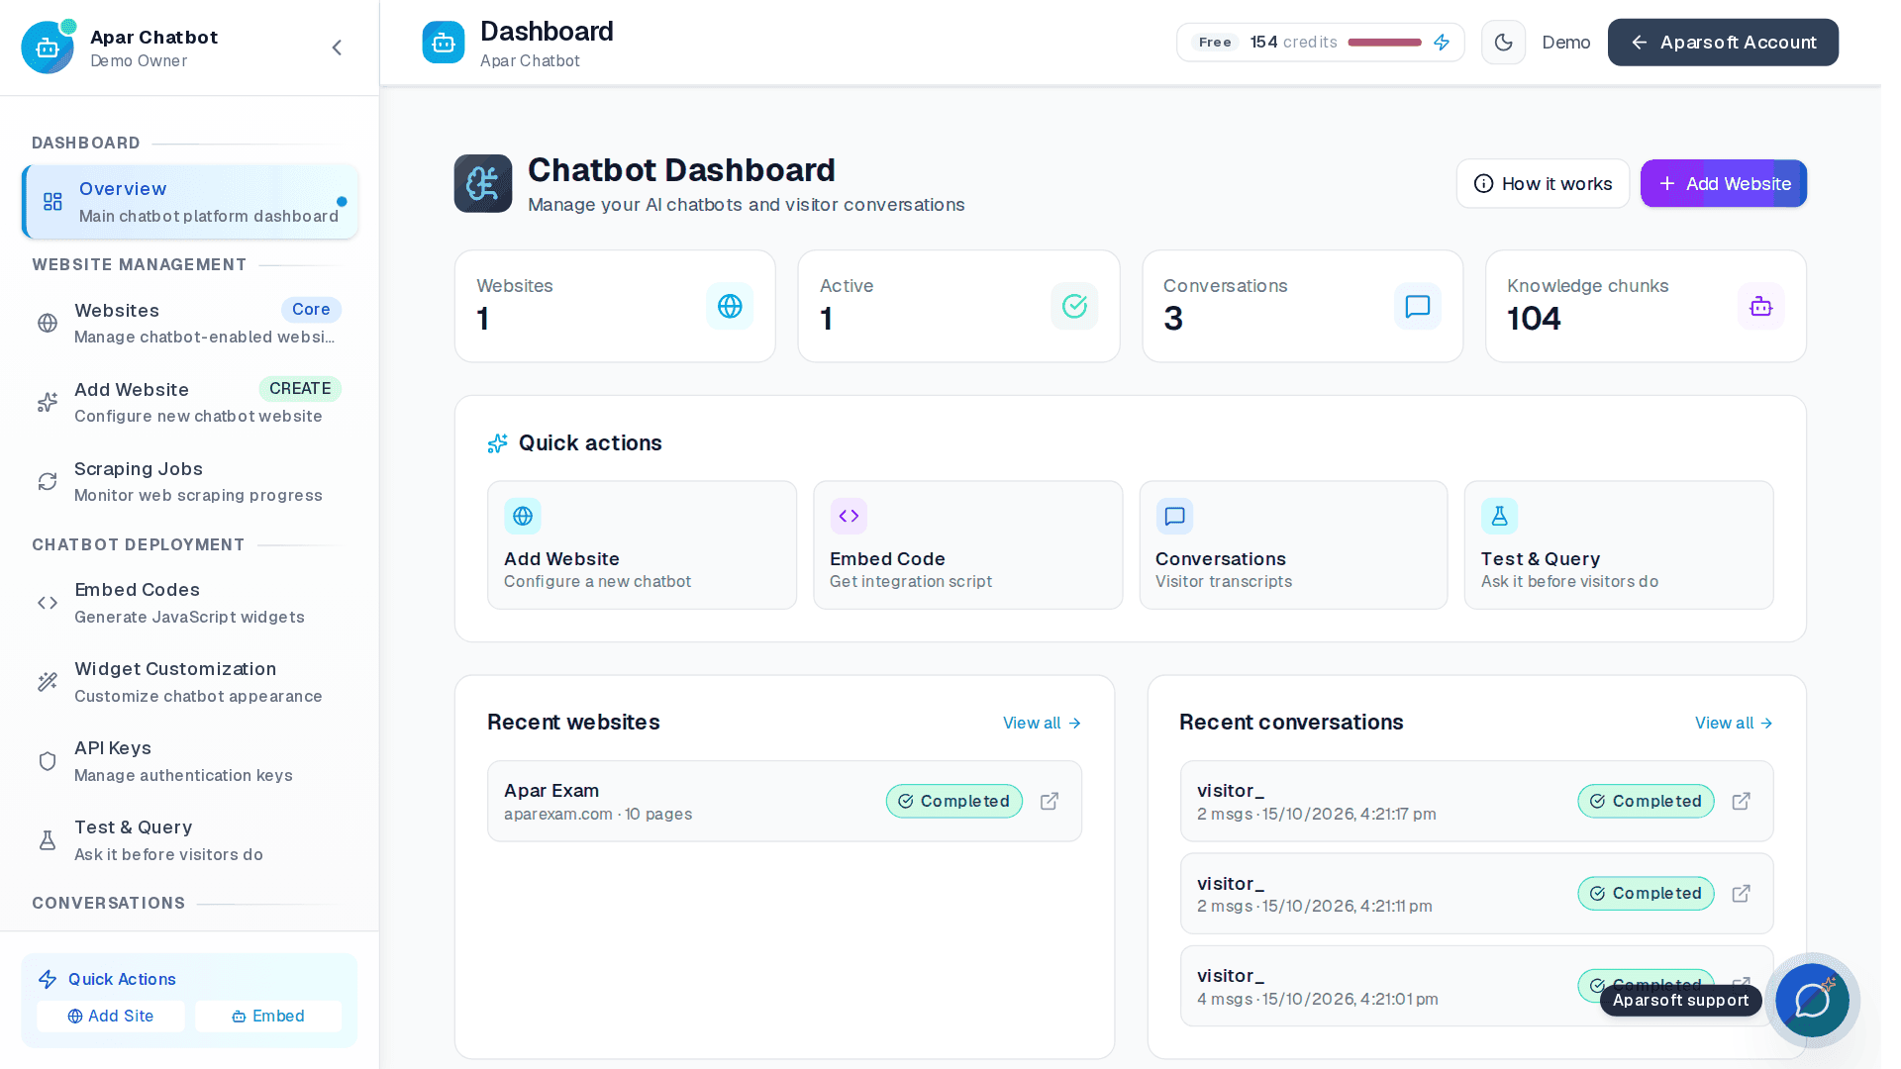The height and width of the screenshot is (1069, 1901).
Task: Open Add Website sidebar item
Action: pos(190,402)
